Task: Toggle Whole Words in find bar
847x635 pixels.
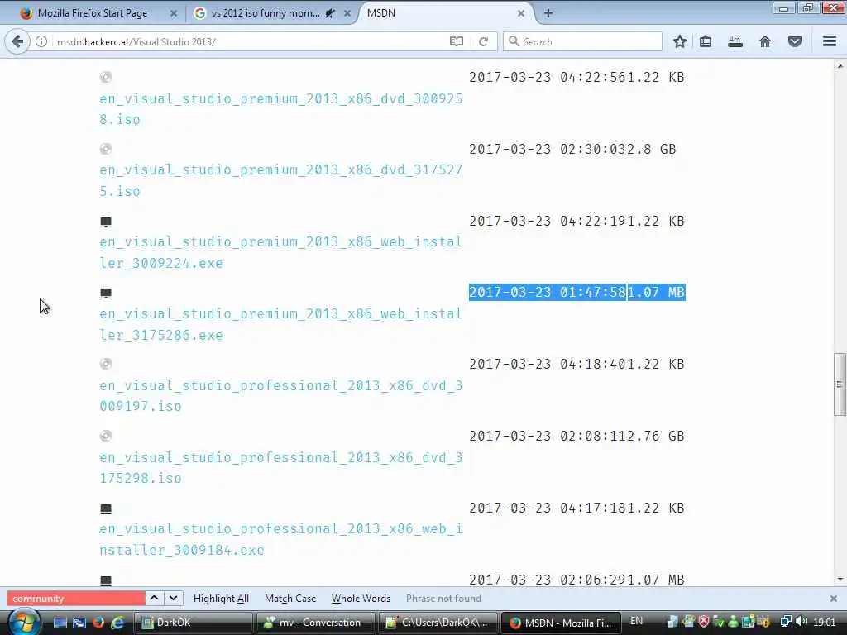Action: tap(361, 599)
